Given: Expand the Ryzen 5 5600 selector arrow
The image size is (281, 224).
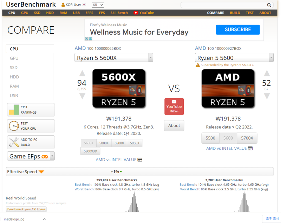Looking at the screenshot, I should pos(271,57).
